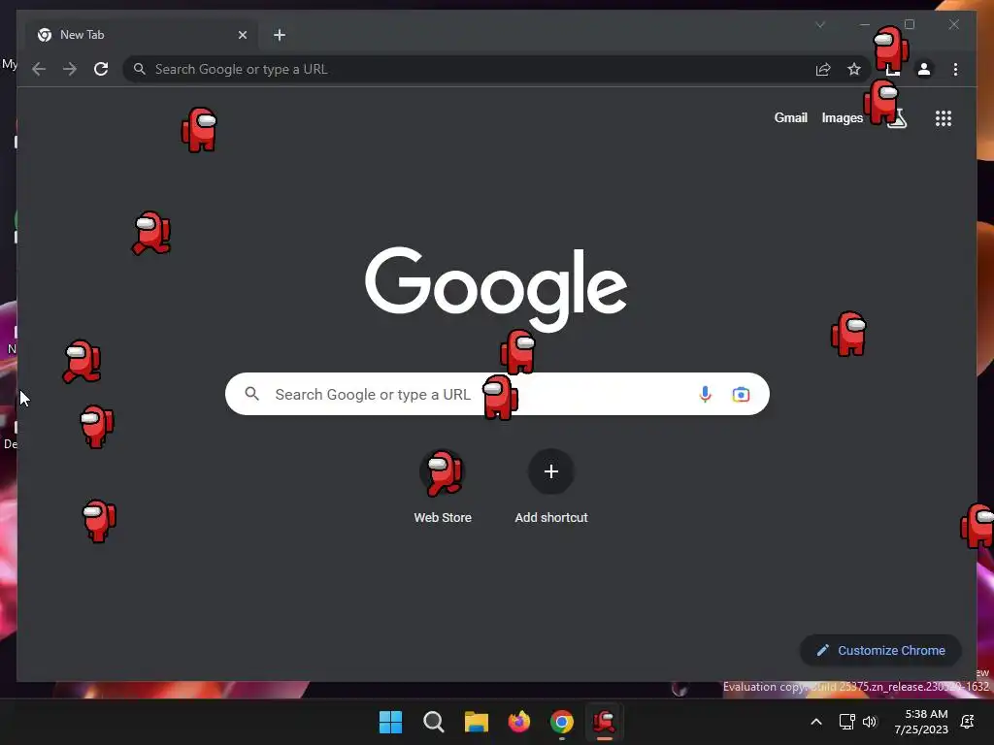Viewport: 994px width, 745px height.
Task: Select the New Tab tab
Action: pos(142,35)
